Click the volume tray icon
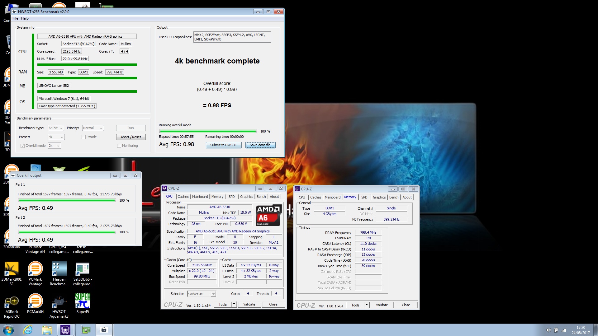 [x=548, y=330]
